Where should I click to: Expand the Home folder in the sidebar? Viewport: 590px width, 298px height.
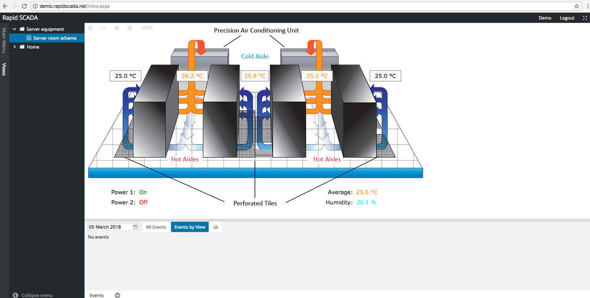(x=14, y=47)
